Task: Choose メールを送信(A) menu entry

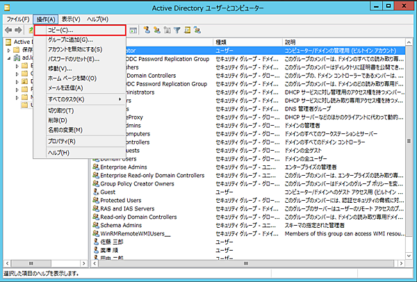Action: [80, 88]
